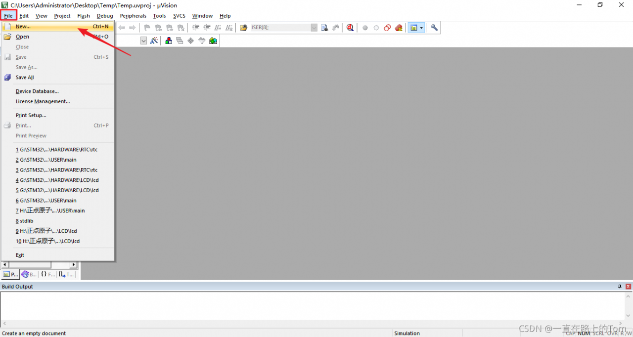Open the Debug menu
The width and height of the screenshot is (633, 337).
105,16
